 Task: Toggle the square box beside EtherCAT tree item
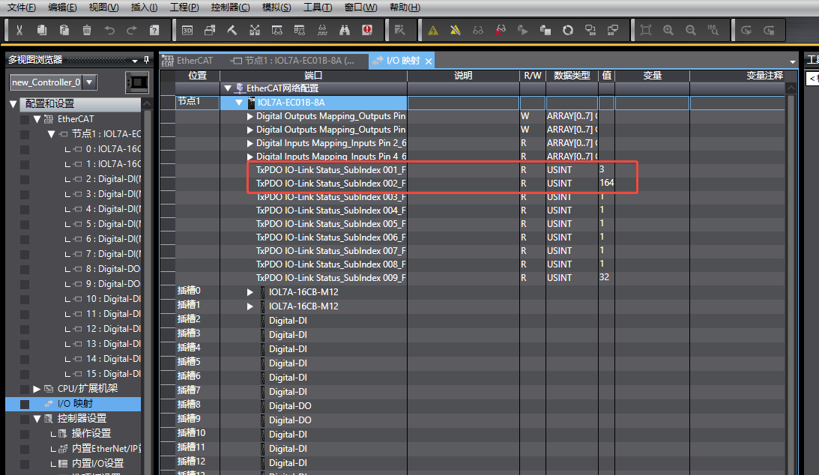pyautogui.click(x=25, y=119)
